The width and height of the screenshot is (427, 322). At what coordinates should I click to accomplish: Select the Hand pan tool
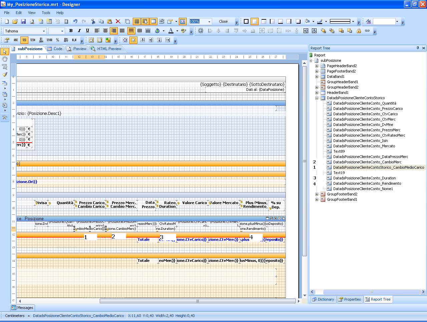[x=5, y=59]
